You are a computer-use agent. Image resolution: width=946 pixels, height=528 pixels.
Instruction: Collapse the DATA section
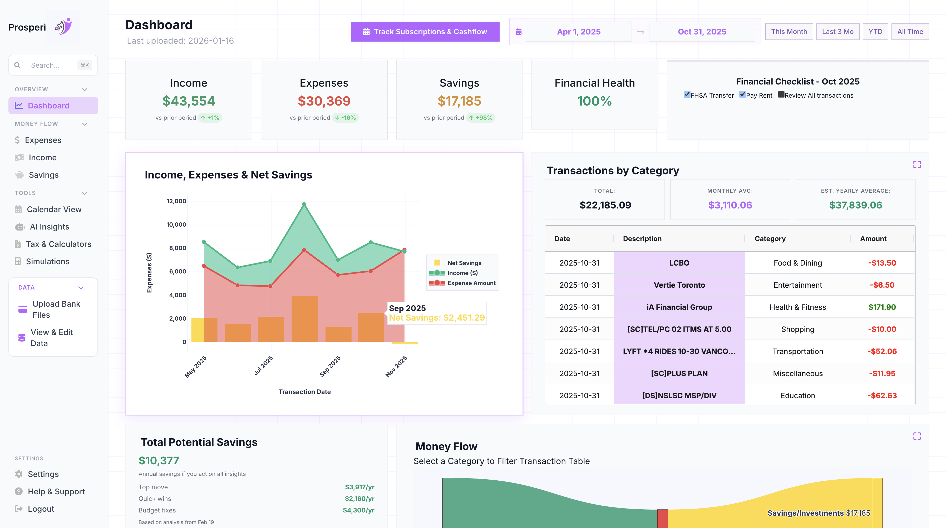[81, 288]
